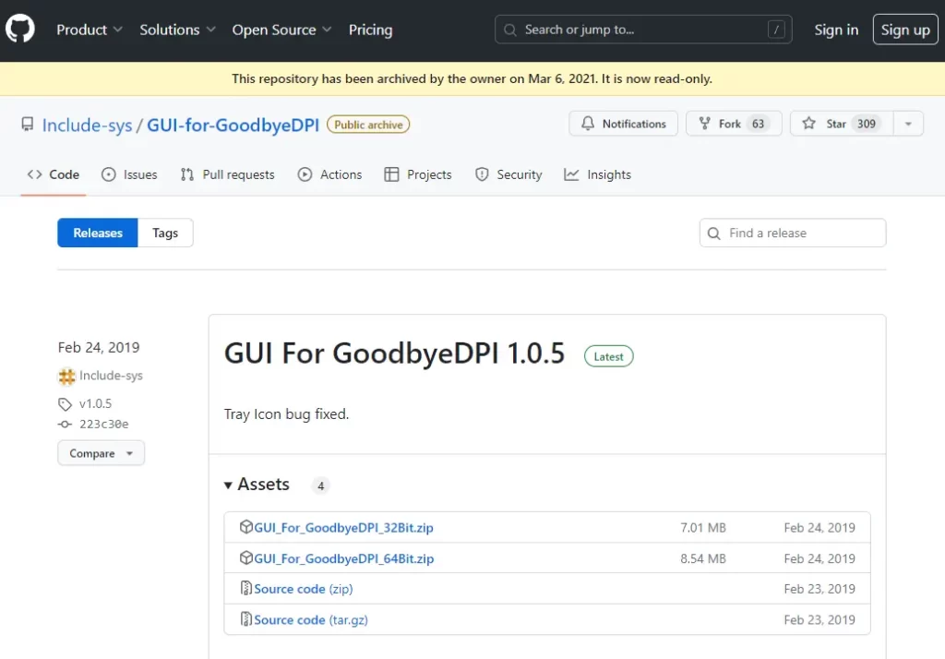Image resolution: width=945 pixels, height=659 pixels.
Task: Open the v1.0.5 tag link
Action: (x=95, y=403)
